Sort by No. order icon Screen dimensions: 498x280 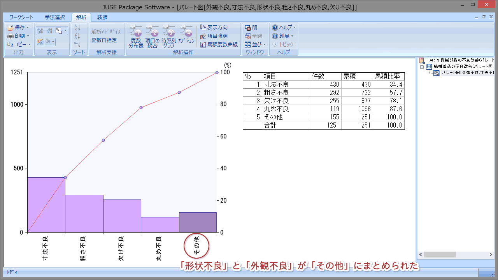coord(77,44)
